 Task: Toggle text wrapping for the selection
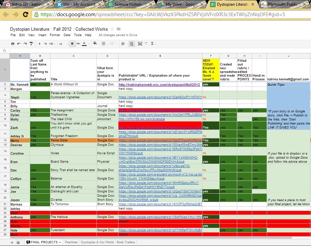(x=131, y=44)
